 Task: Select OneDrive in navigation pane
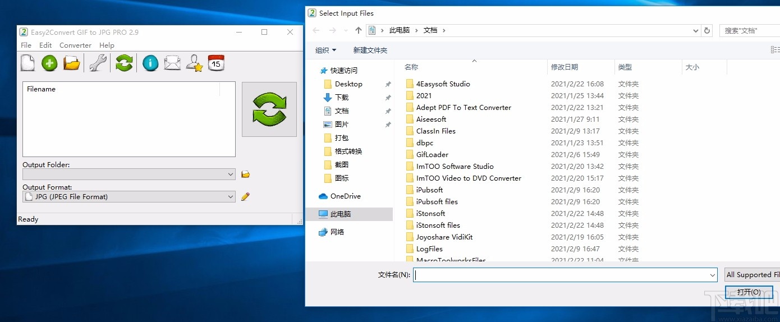point(345,196)
